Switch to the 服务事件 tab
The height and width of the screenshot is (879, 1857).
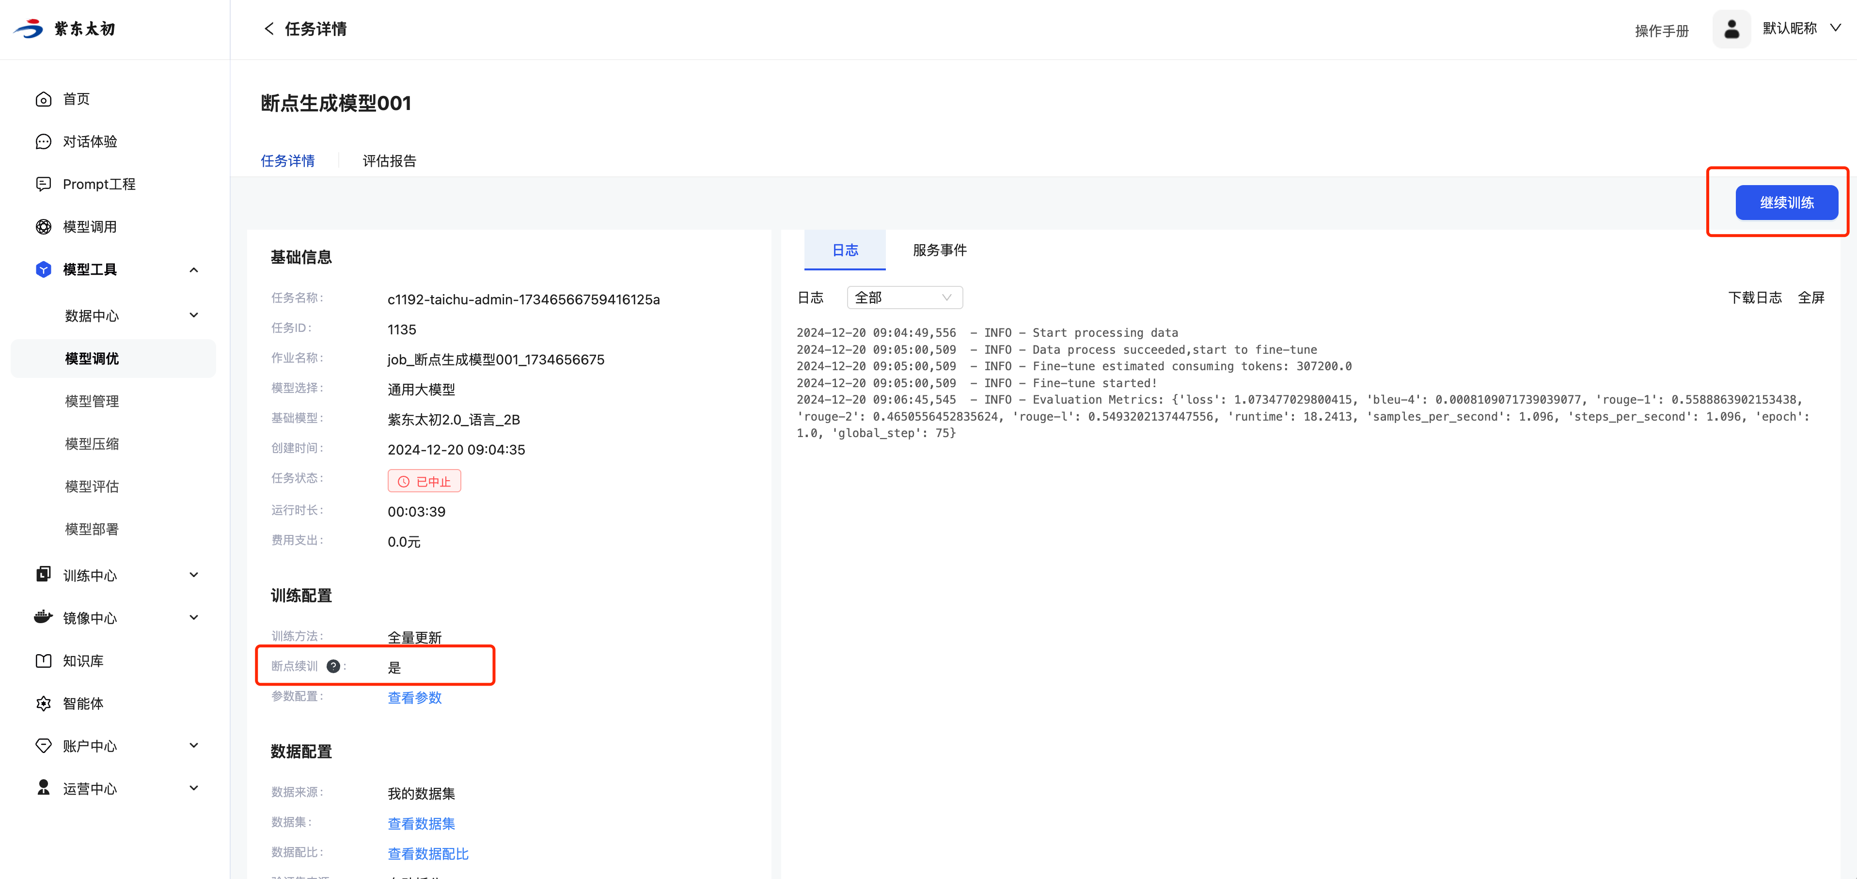[939, 250]
